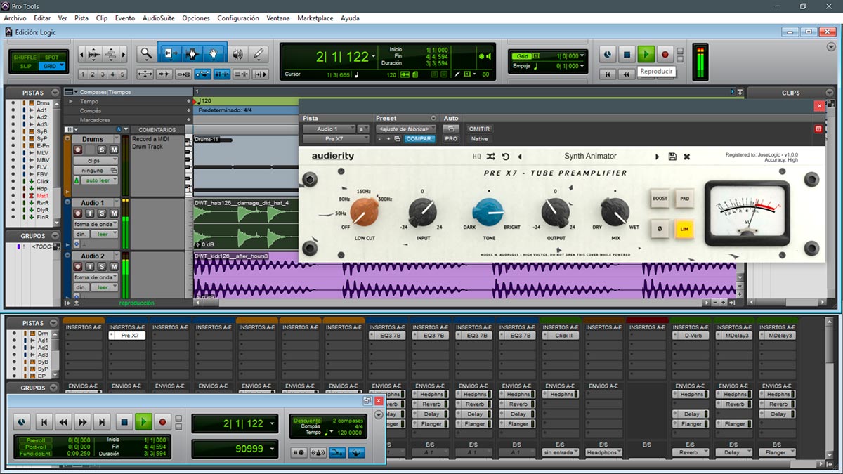Screen dimensions: 843x474
Task: Click metronome click button in Transport window
Action: pyautogui.click(x=319, y=453)
